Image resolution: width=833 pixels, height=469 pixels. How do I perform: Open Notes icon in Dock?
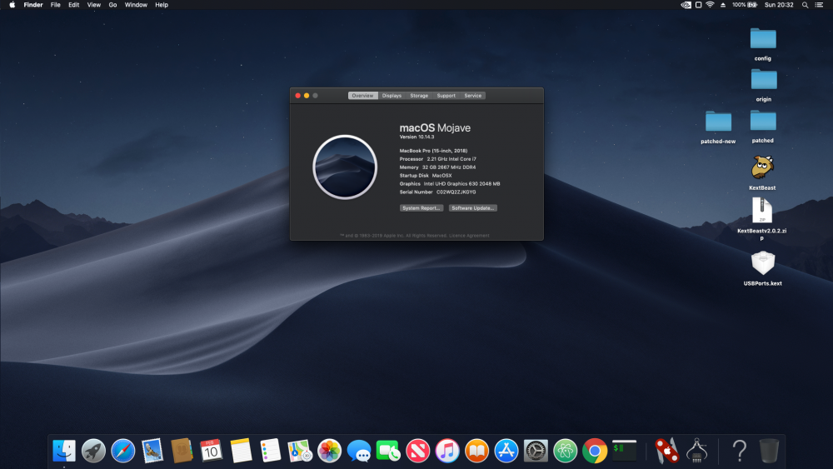tap(241, 451)
